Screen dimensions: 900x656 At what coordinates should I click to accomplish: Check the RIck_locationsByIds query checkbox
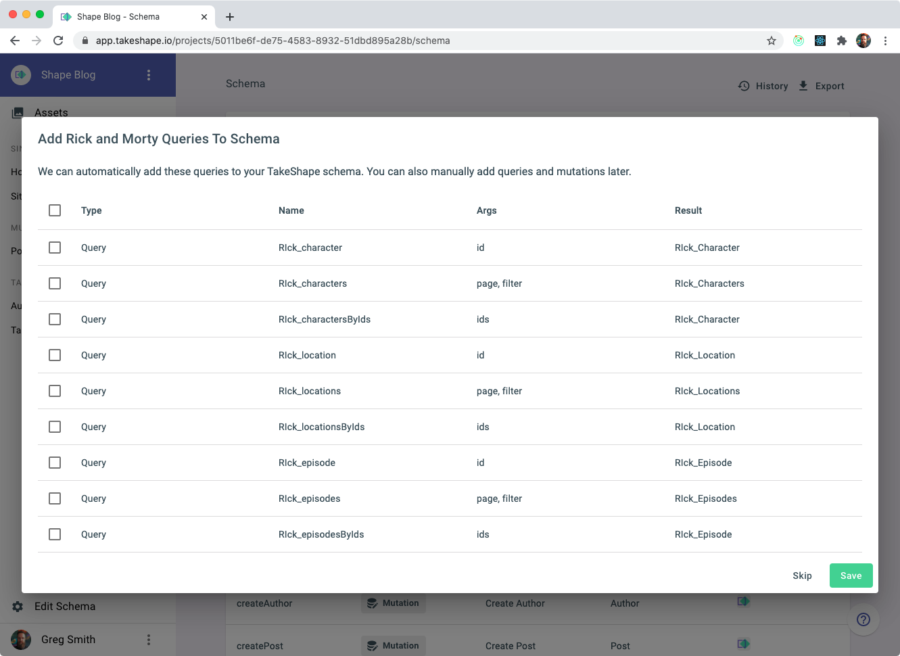[x=55, y=427]
